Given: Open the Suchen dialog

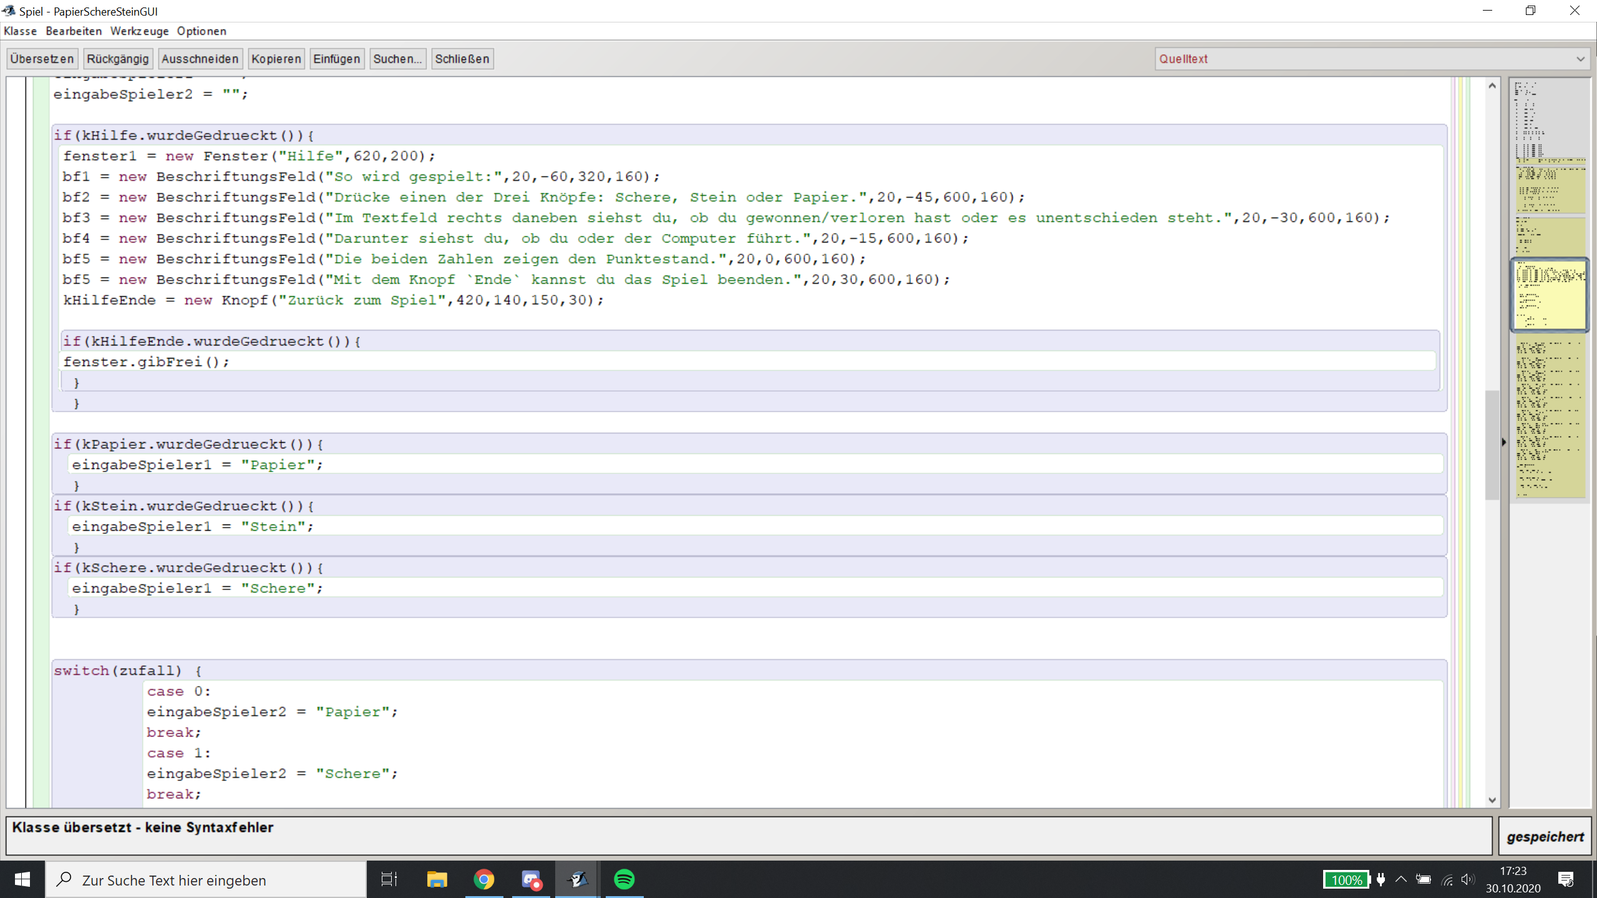Looking at the screenshot, I should [397, 58].
